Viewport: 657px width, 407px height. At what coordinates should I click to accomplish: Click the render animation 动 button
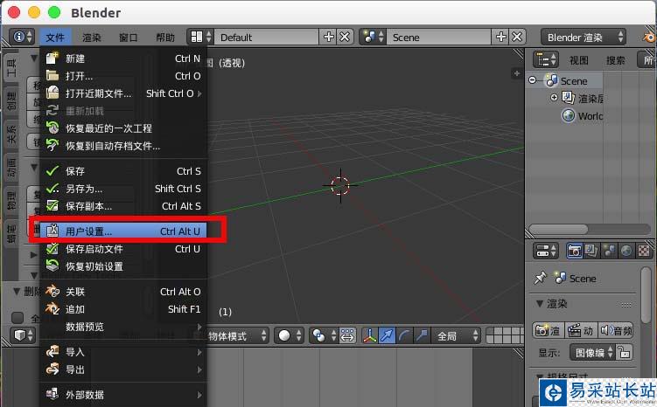(x=581, y=330)
